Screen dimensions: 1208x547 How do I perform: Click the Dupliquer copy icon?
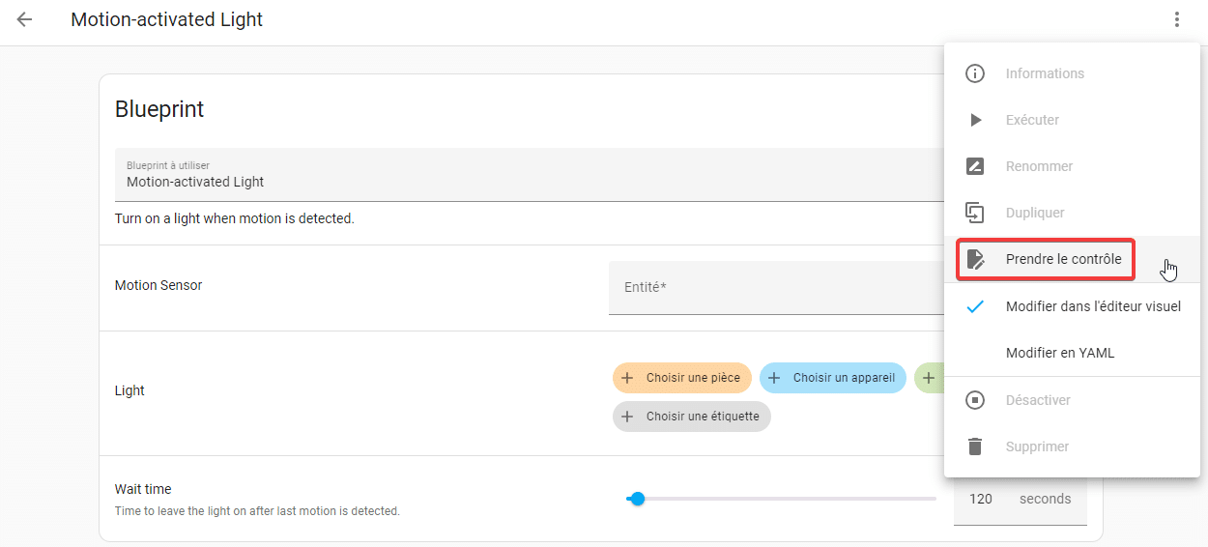[975, 213]
